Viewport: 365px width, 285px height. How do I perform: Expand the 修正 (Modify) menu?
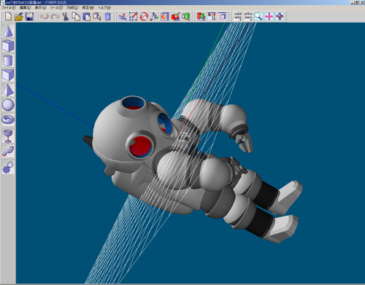point(88,8)
